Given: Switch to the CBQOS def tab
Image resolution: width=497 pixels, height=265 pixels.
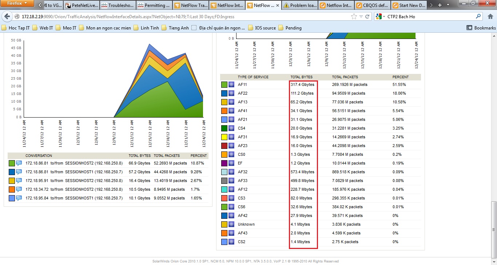Looking at the screenshot, I should 372,5.
